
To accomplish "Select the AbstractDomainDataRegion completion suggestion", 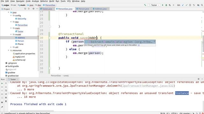I will click(120, 42).
